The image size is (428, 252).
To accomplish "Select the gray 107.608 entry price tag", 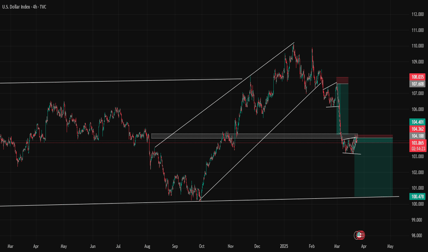I will 417,84.
